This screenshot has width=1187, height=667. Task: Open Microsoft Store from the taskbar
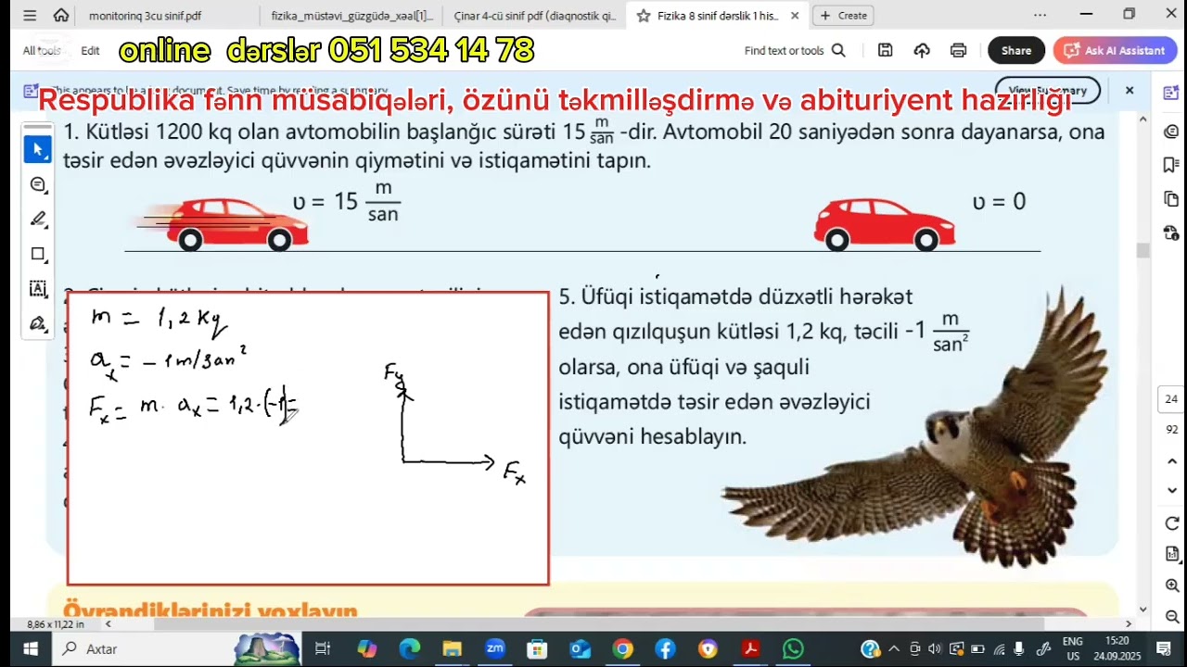[x=537, y=648]
